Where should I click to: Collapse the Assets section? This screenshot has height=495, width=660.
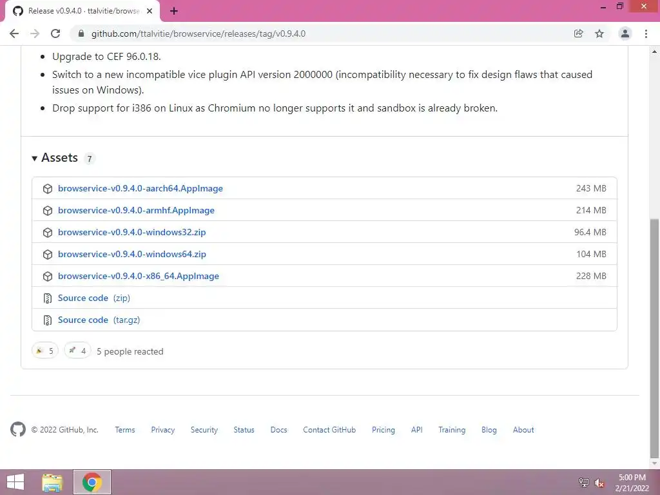(x=55, y=158)
